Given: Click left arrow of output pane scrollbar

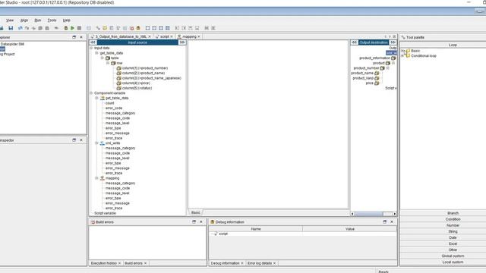Looking at the screenshot, I should click(352, 214).
